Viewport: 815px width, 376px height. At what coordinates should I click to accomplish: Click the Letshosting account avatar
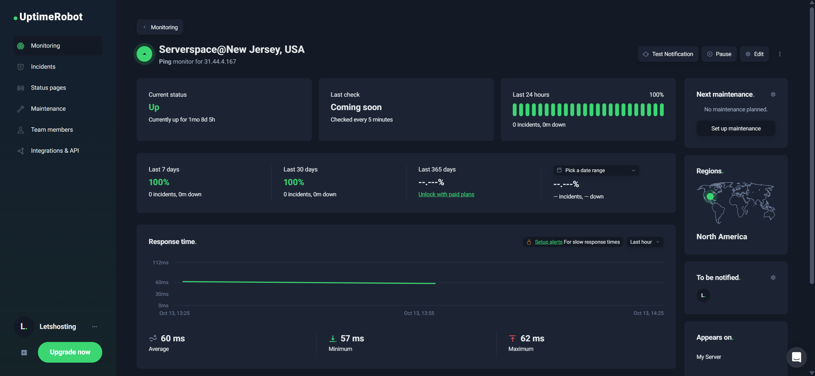[24, 326]
